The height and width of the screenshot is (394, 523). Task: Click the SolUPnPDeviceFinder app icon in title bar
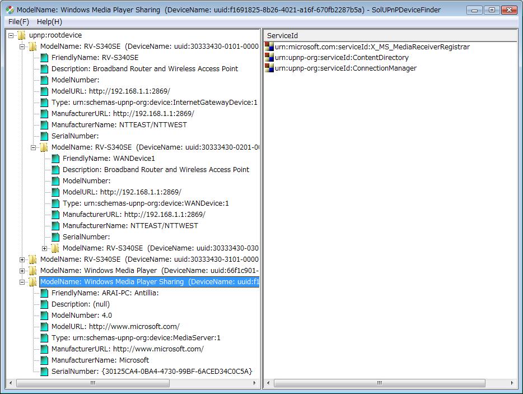10,10
